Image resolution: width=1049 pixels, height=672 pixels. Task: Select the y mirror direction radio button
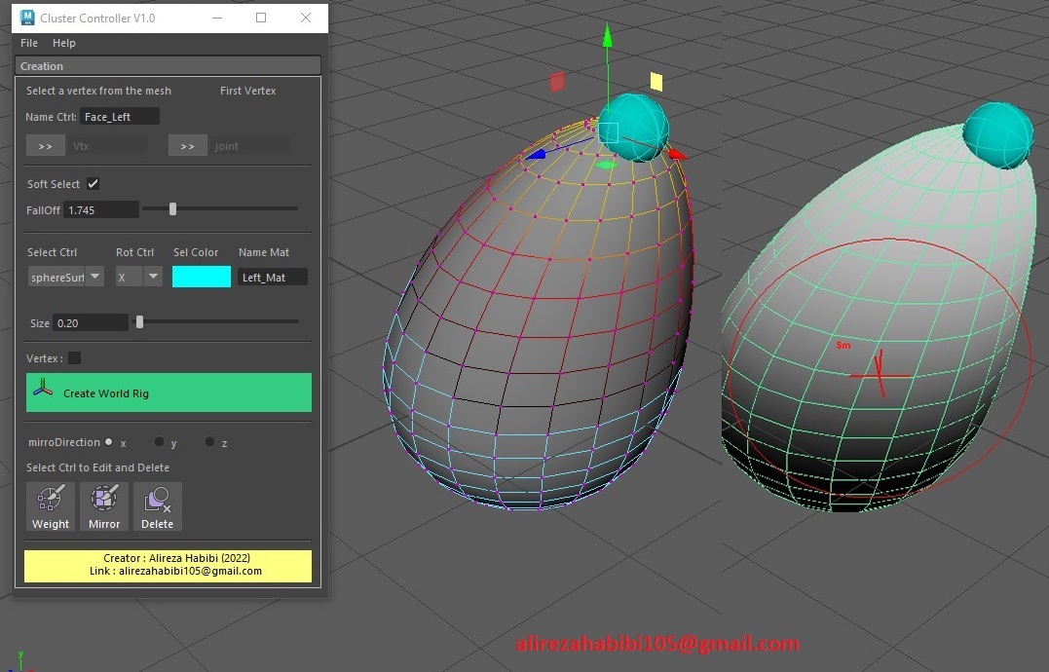point(159,439)
